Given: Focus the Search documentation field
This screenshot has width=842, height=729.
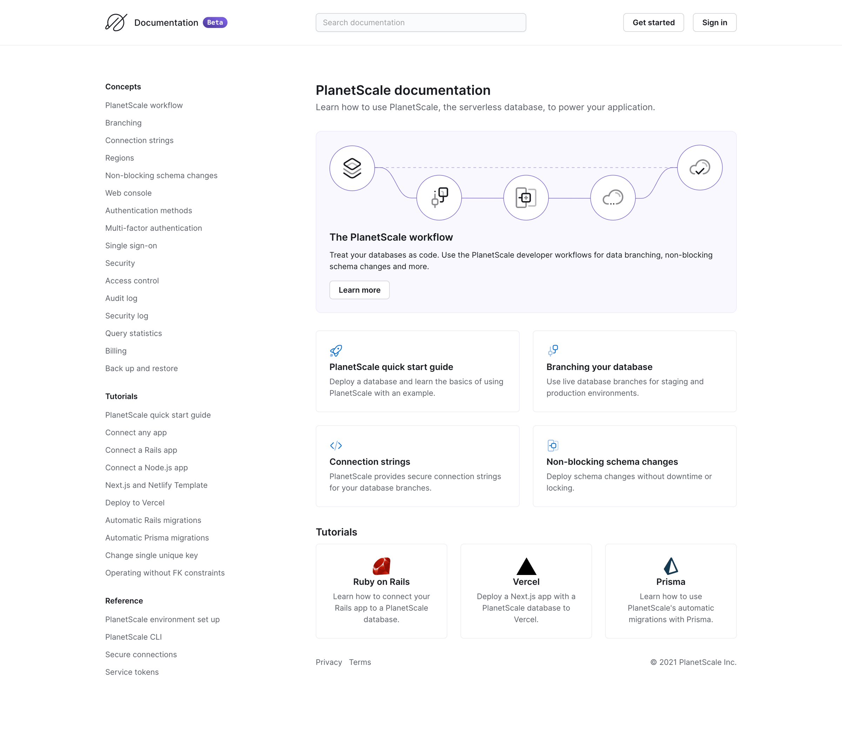Looking at the screenshot, I should [x=421, y=22].
